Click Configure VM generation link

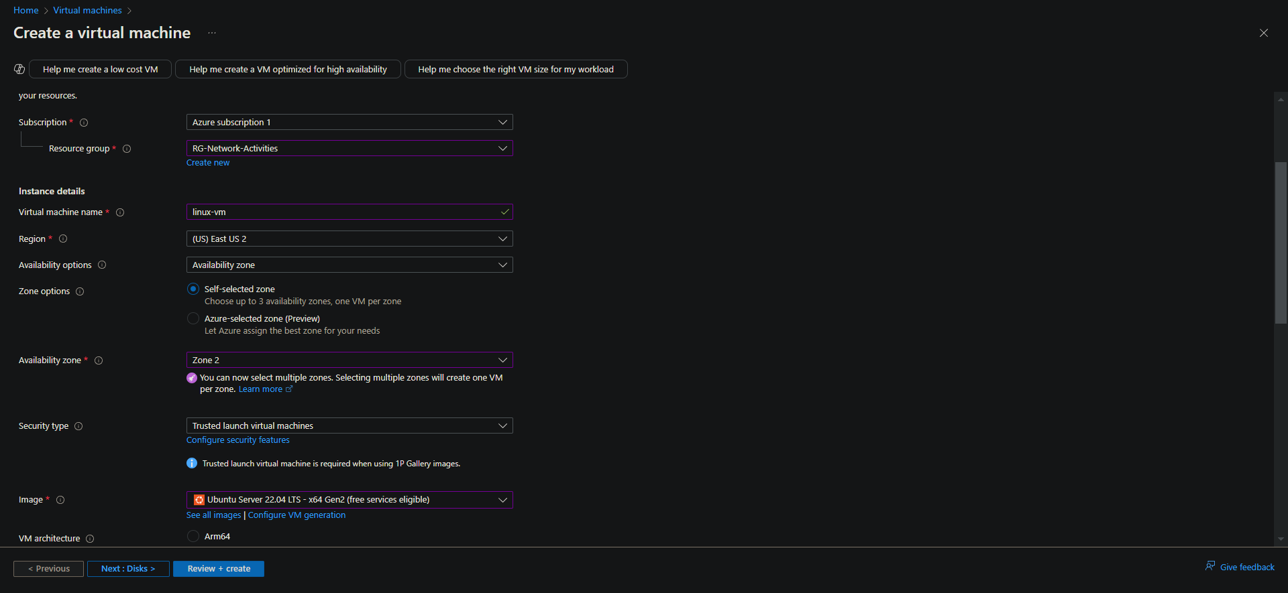pyautogui.click(x=297, y=515)
